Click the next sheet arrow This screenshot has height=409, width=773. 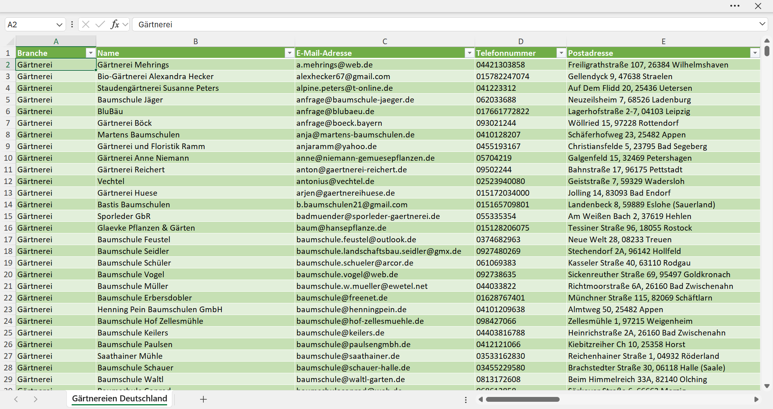pyautogui.click(x=35, y=399)
